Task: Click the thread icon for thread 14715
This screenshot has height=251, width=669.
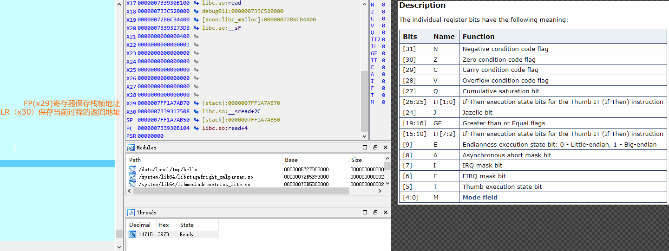Action: (132, 234)
